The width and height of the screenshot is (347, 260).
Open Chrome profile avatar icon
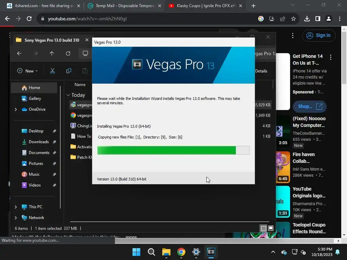(329, 19)
